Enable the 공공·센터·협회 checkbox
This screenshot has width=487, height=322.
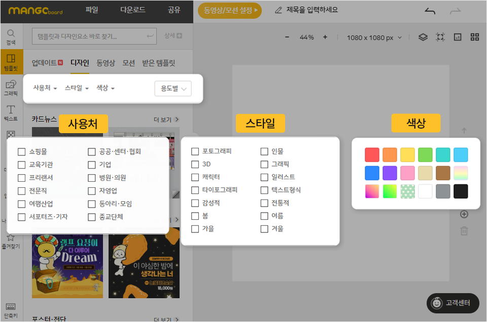pos(92,152)
